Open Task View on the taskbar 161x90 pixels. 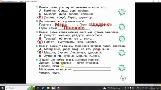[x=38, y=88]
